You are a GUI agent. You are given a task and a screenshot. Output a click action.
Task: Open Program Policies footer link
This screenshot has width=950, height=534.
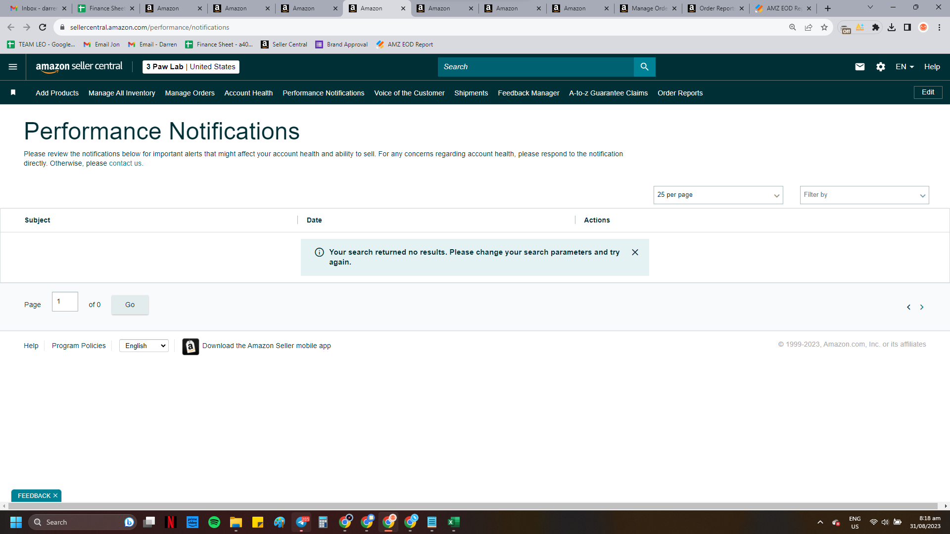[79, 346]
